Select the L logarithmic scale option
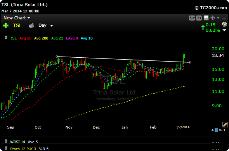The image size is (229, 151). 217,130
